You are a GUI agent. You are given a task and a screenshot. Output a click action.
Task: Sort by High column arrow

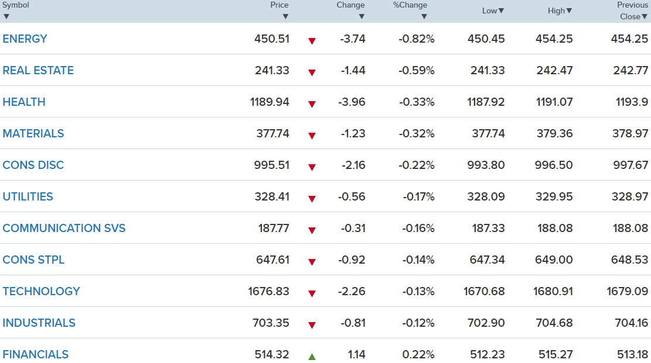[x=569, y=11]
